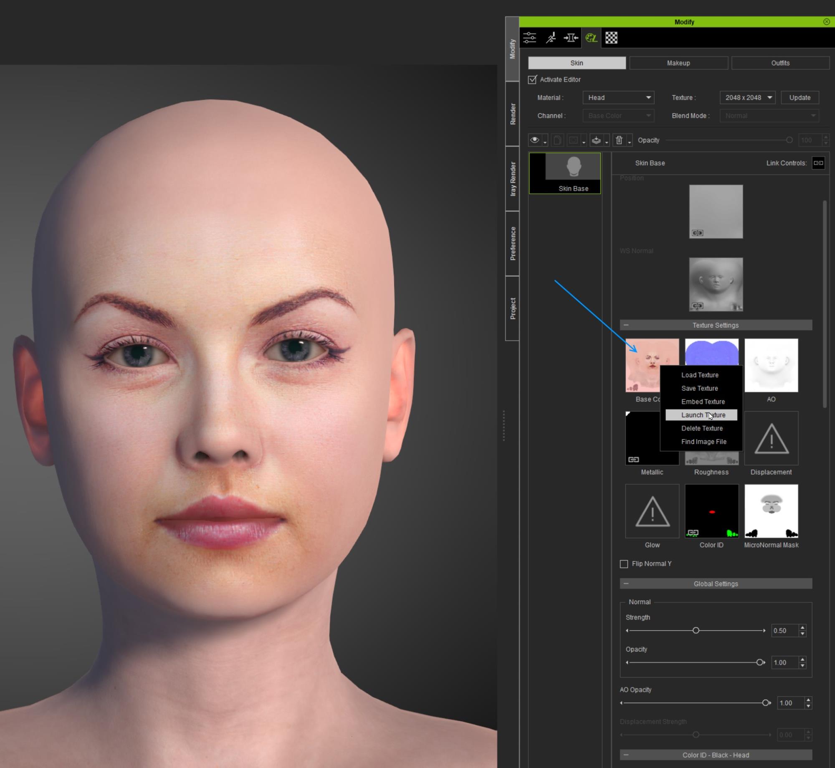
Task: Click the Link Controls chain icon
Action: tap(818, 163)
